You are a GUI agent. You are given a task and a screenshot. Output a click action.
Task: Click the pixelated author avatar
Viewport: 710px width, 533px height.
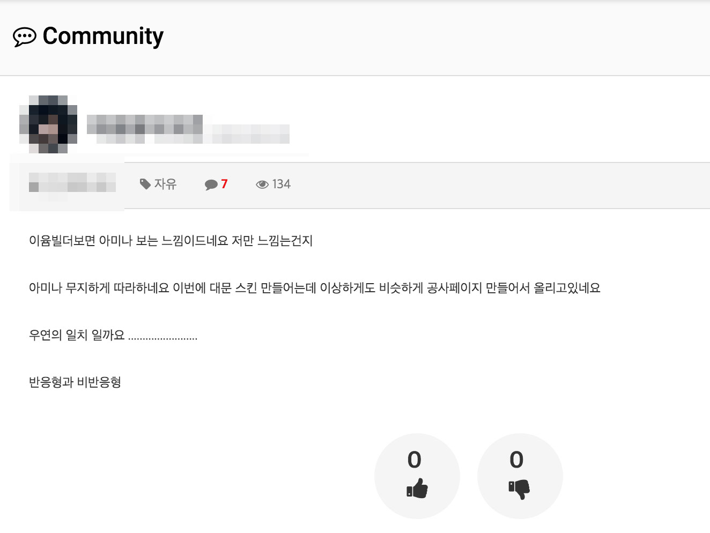pos(48,124)
